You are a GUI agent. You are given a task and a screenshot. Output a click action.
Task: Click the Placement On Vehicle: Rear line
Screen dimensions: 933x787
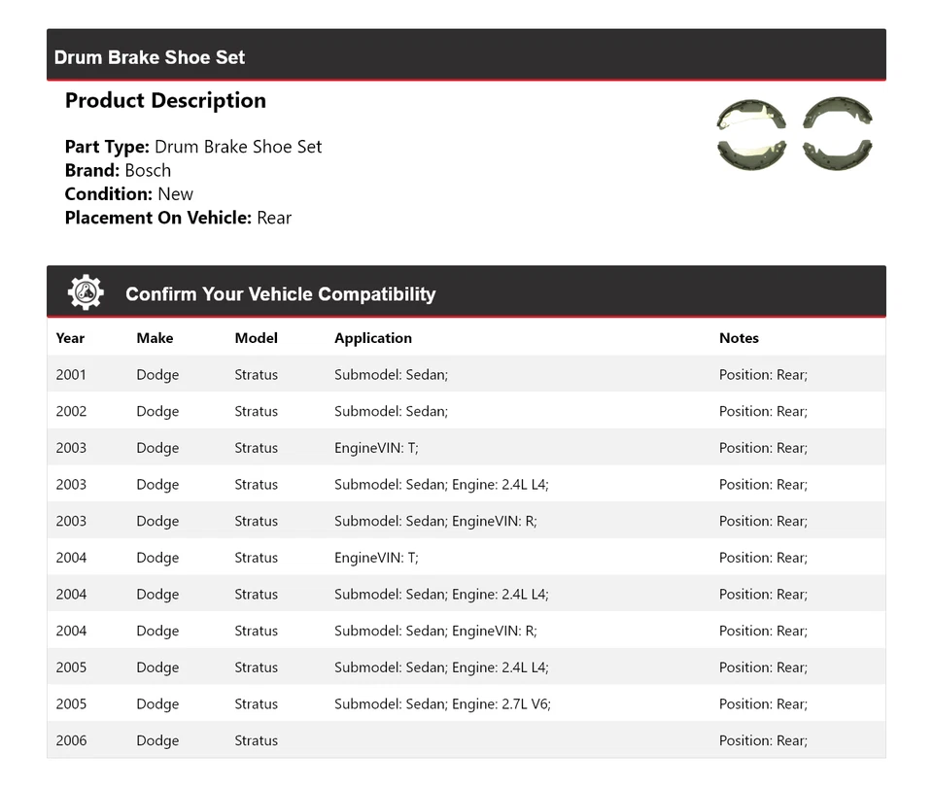tap(178, 218)
